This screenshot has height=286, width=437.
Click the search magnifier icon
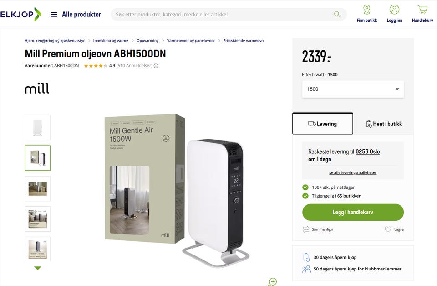(337, 14)
